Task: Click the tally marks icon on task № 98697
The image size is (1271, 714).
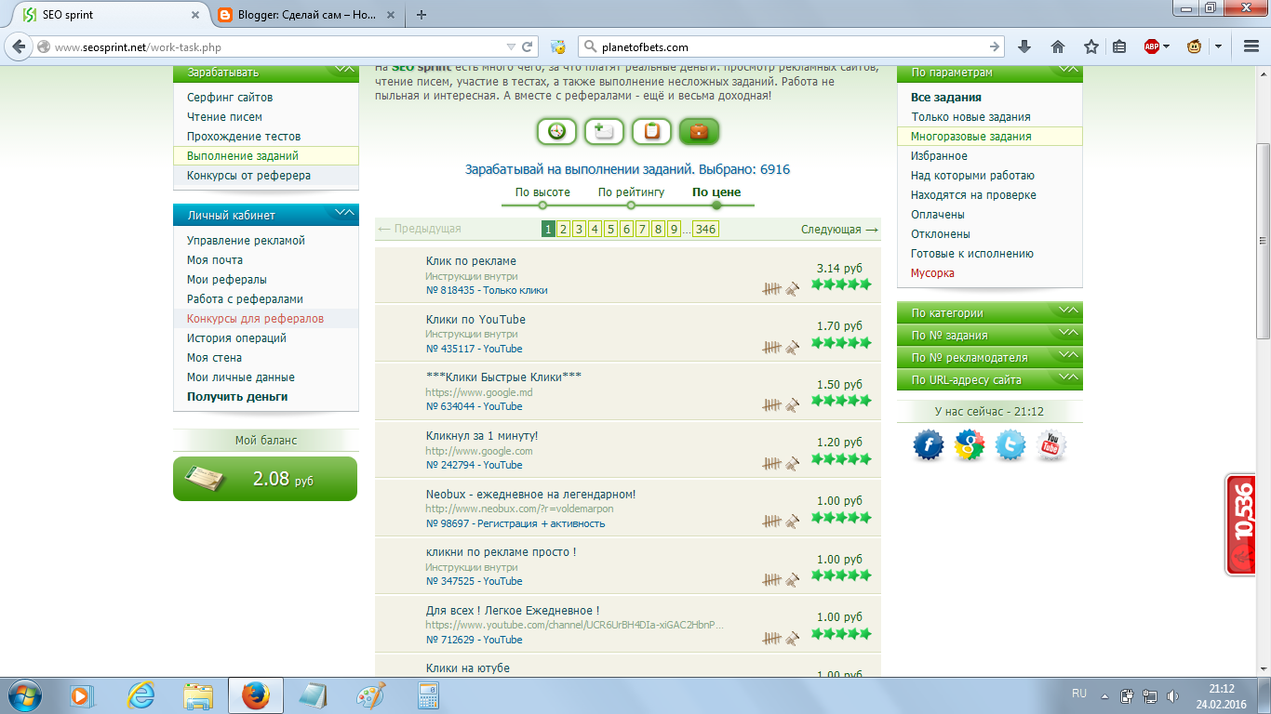Action: (771, 522)
